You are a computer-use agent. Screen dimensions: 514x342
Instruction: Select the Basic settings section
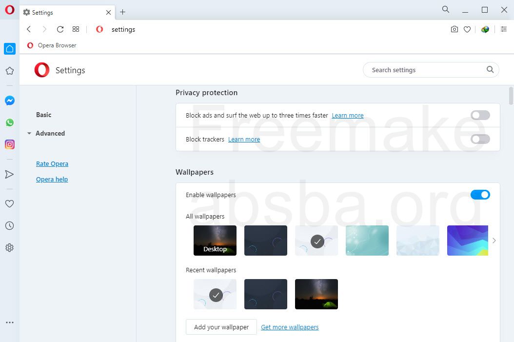click(x=43, y=115)
